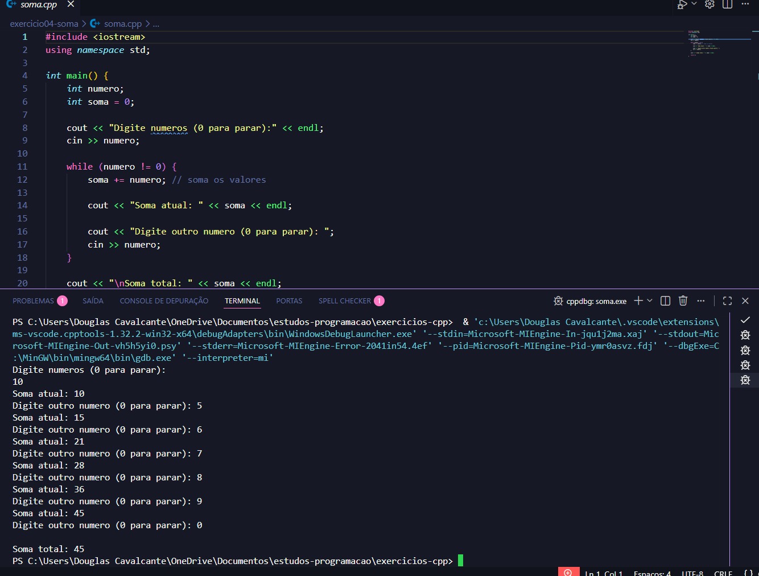Switch to the SAÍDA panel tab
This screenshot has width=759, height=576.
click(93, 301)
